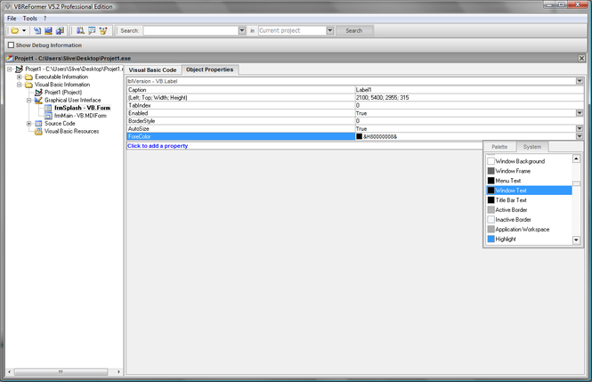Viewport: 592px width, 382px height.
Task: Open the Enabled property value dropdown
Action: coord(580,113)
